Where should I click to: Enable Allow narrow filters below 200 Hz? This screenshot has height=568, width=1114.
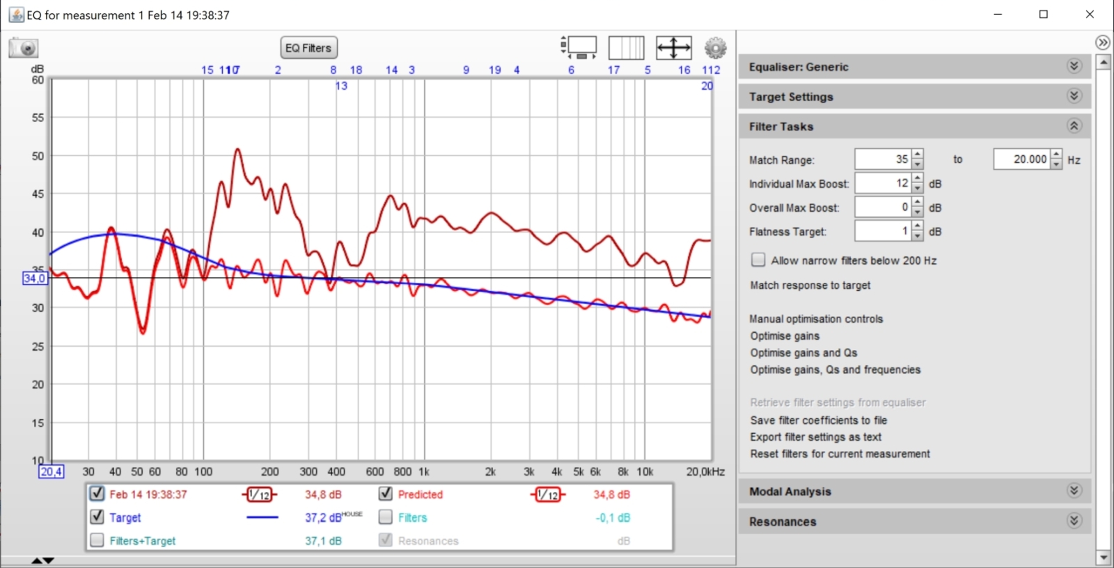tap(758, 260)
